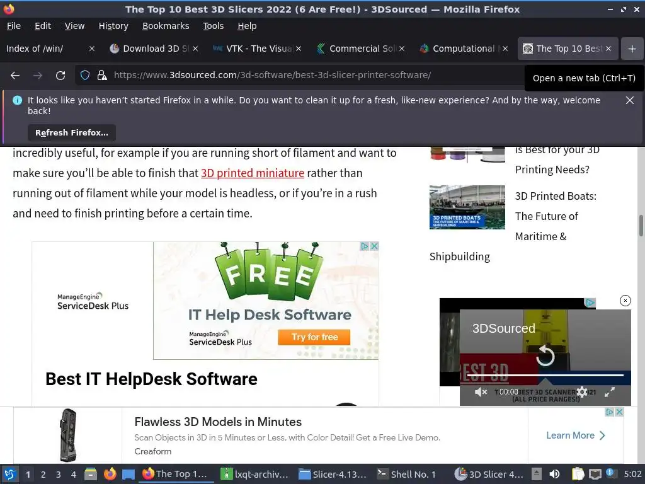Click the Creaform scanner product image
The height and width of the screenshot is (484, 645).
point(68,435)
